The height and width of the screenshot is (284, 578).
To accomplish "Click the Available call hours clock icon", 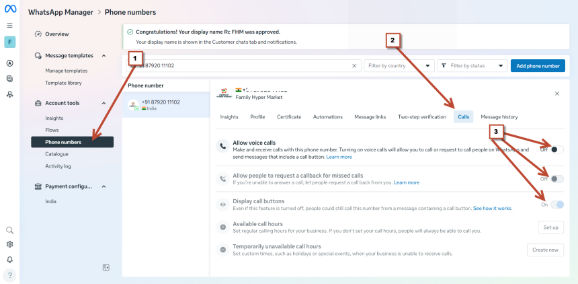I will pos(222,227).
